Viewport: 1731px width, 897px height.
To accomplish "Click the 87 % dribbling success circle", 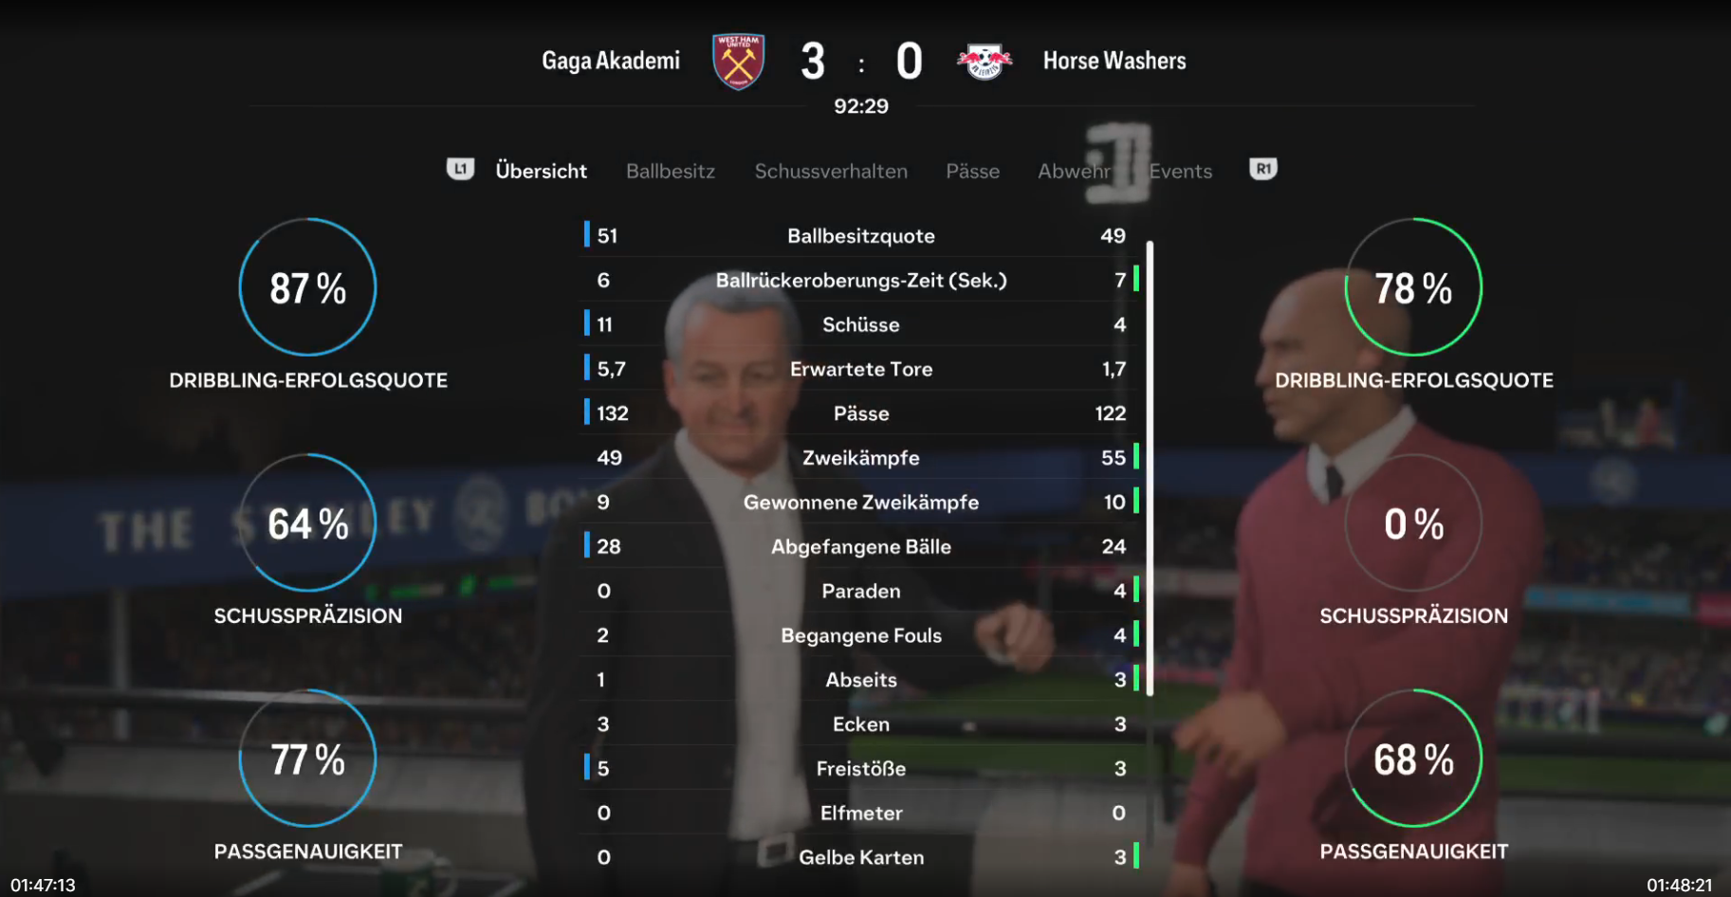I will click(x=307, y=287).
